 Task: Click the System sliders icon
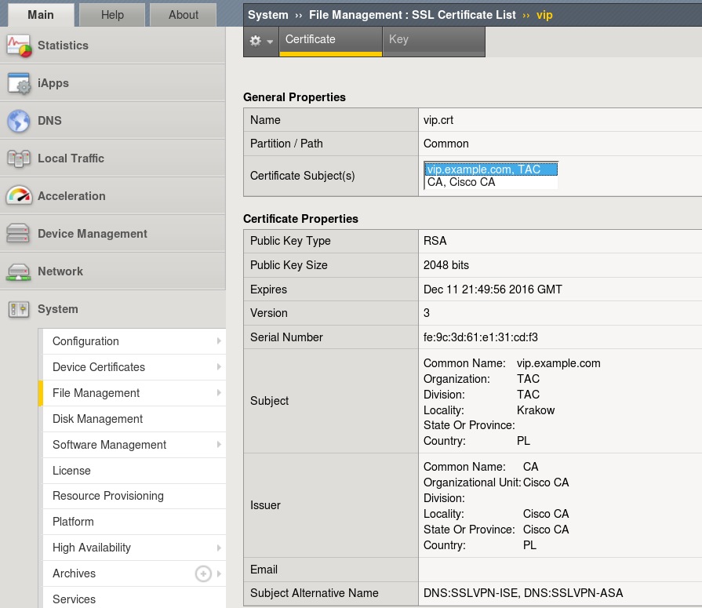[x=19, y=309]
